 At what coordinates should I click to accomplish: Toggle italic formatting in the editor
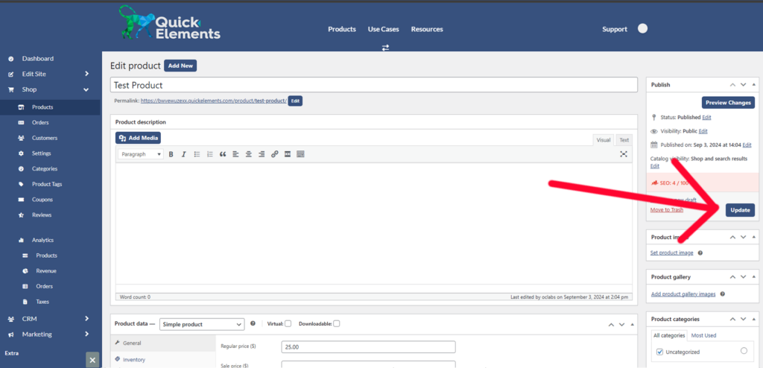point(184,154)
